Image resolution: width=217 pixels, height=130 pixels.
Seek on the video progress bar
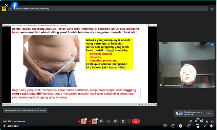[x=90, y=126]
